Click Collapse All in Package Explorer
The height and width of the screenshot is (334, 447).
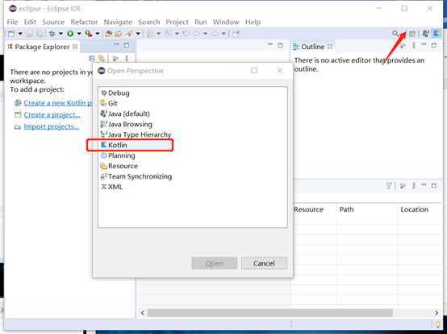[92, 59]
